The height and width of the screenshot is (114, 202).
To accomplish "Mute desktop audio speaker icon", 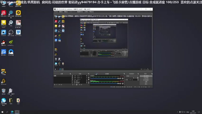I will (x=120, y=79).
